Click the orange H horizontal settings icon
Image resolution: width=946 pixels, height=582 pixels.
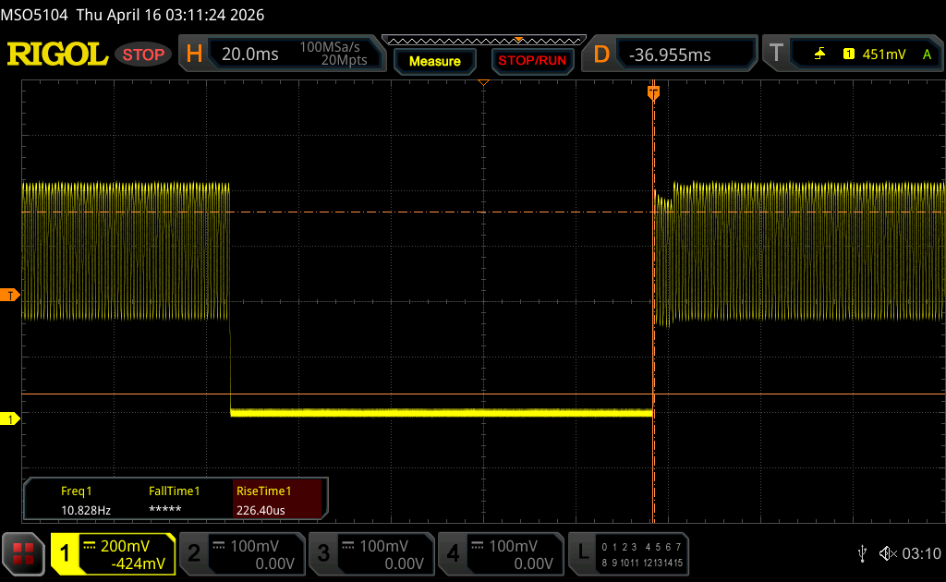pyautogui.click(x=194, y=55)
